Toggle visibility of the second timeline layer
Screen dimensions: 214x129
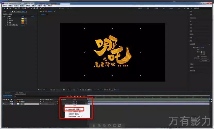pyautogui.click(x=3, y=104)
